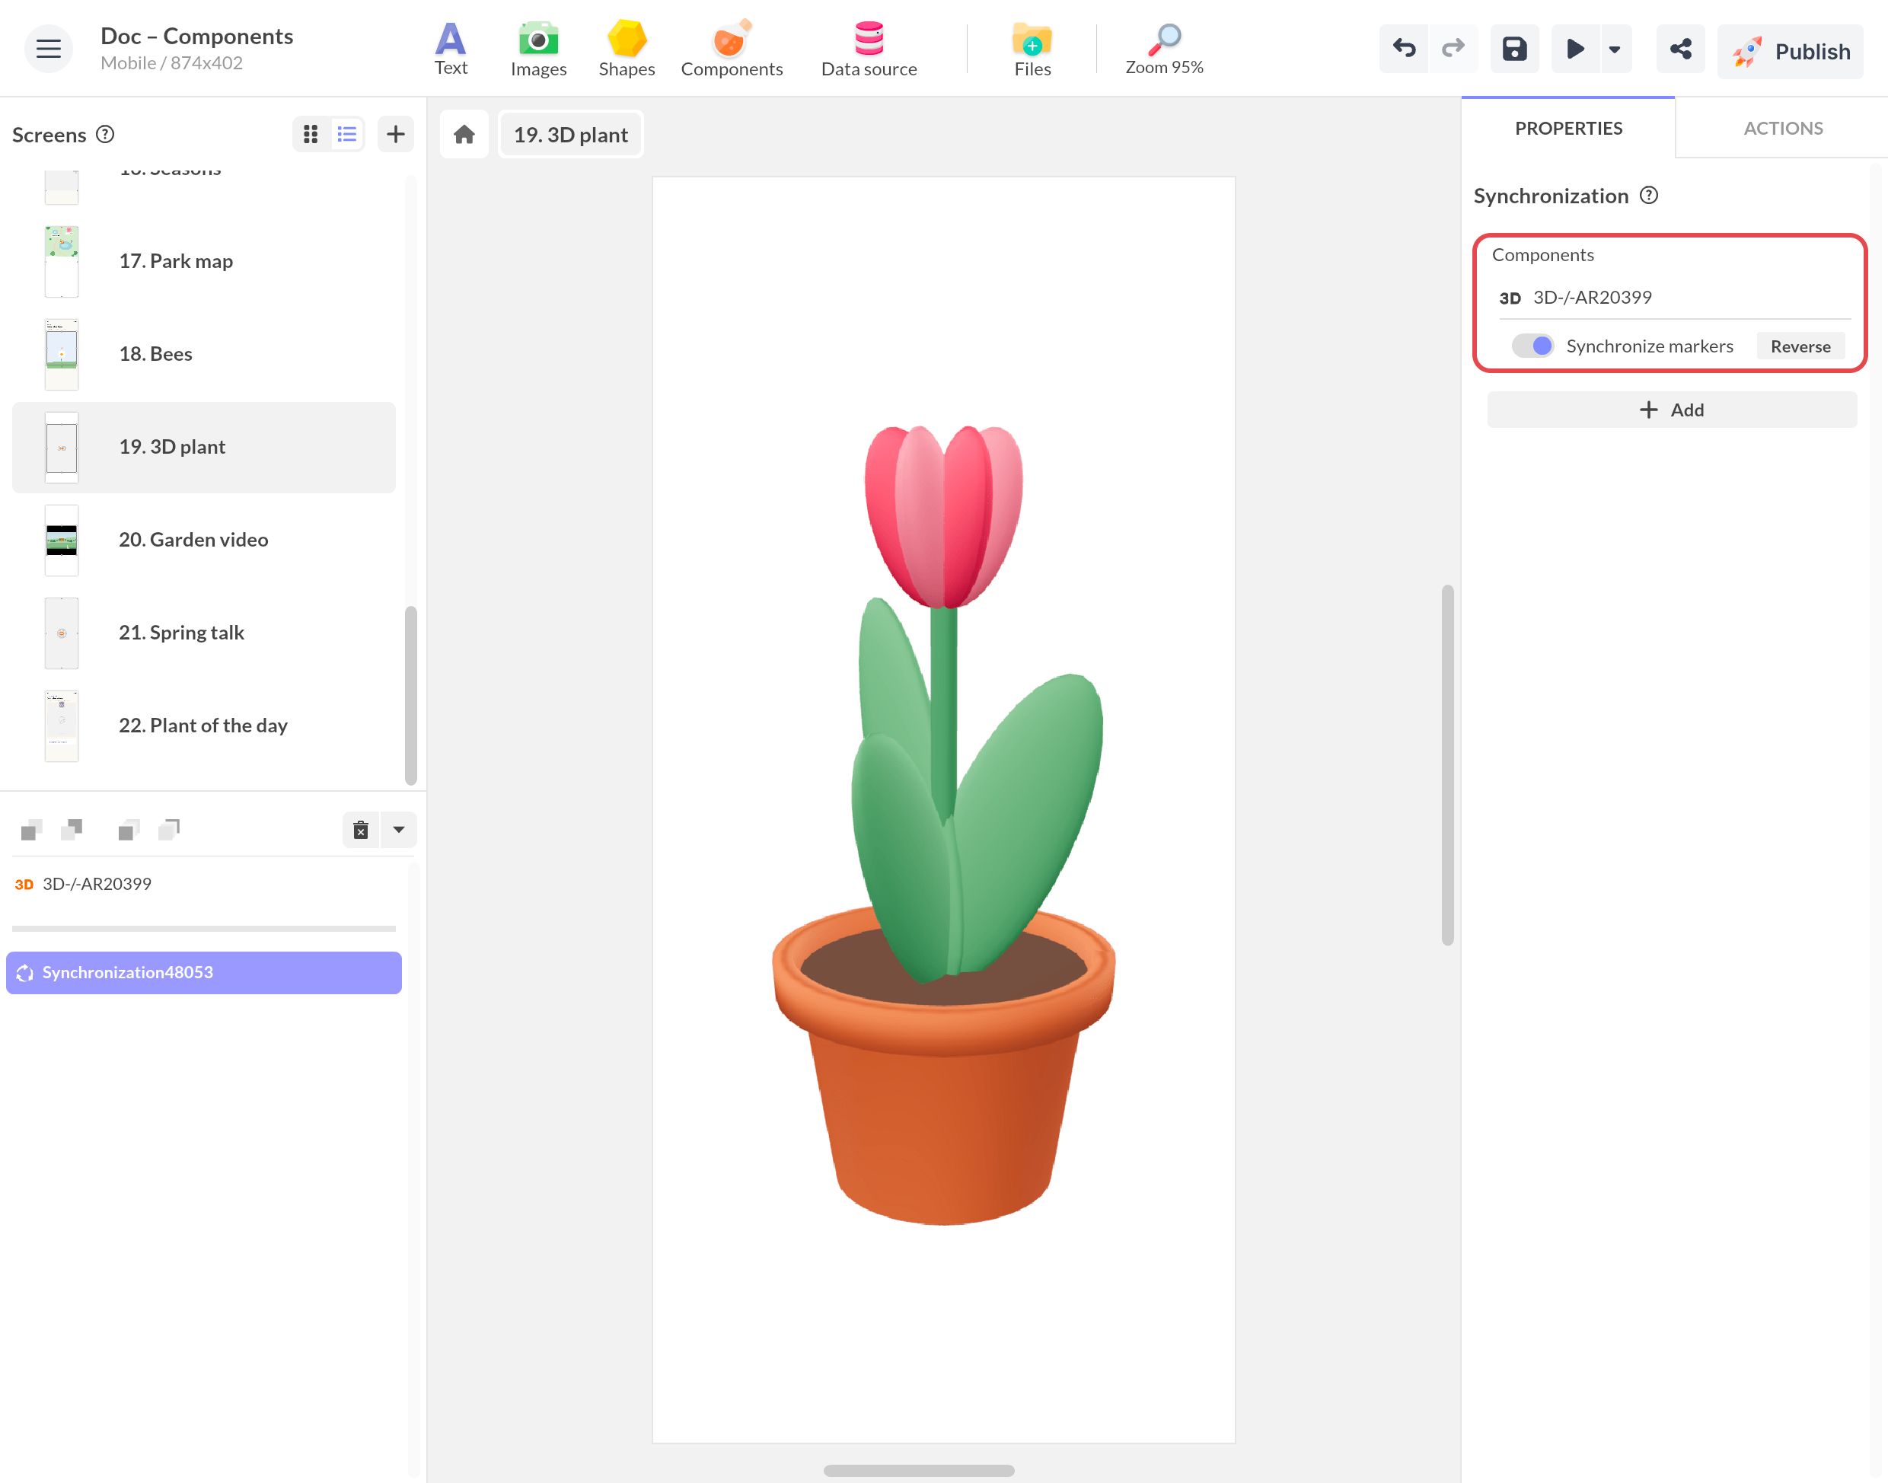Open the Shapes tool
Screen dimensions: 1888x1483
point(627,49)
